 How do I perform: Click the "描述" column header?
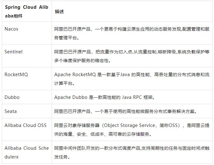(x=59, y=12)
